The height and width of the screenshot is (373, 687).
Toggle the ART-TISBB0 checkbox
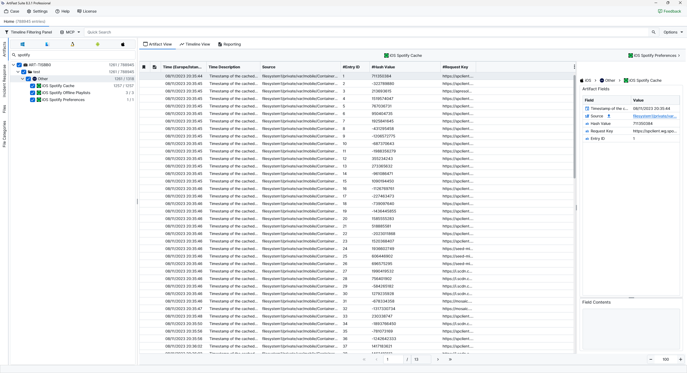pos(19,65)
